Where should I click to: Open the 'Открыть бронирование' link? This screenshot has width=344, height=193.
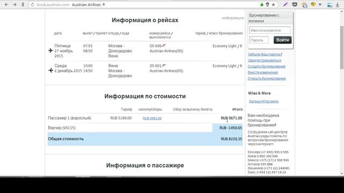(267, 78)
